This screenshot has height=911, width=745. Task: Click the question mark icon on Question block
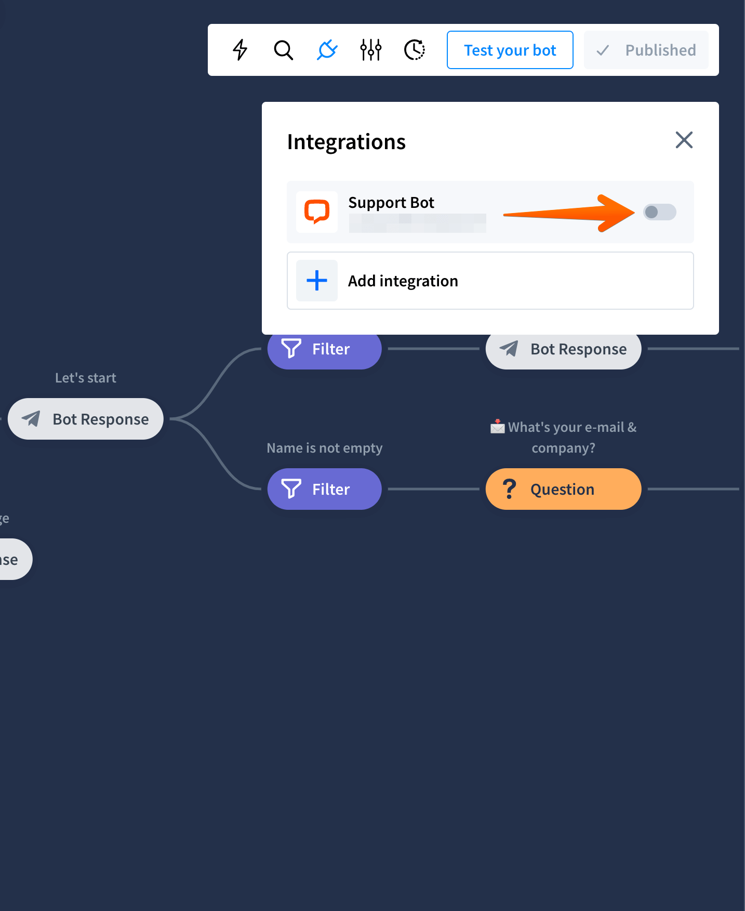tap(510, 489)
